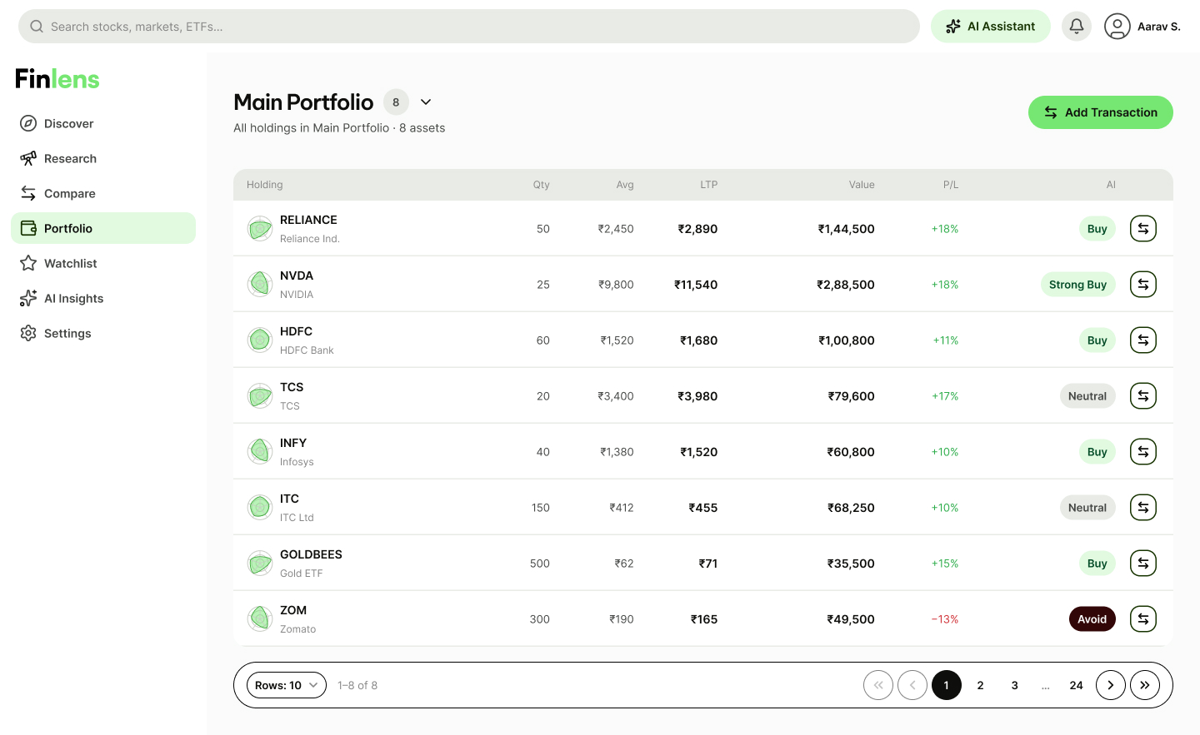Jump to first page arrow
Viewport: 1200px width, 735px height.
878,685
